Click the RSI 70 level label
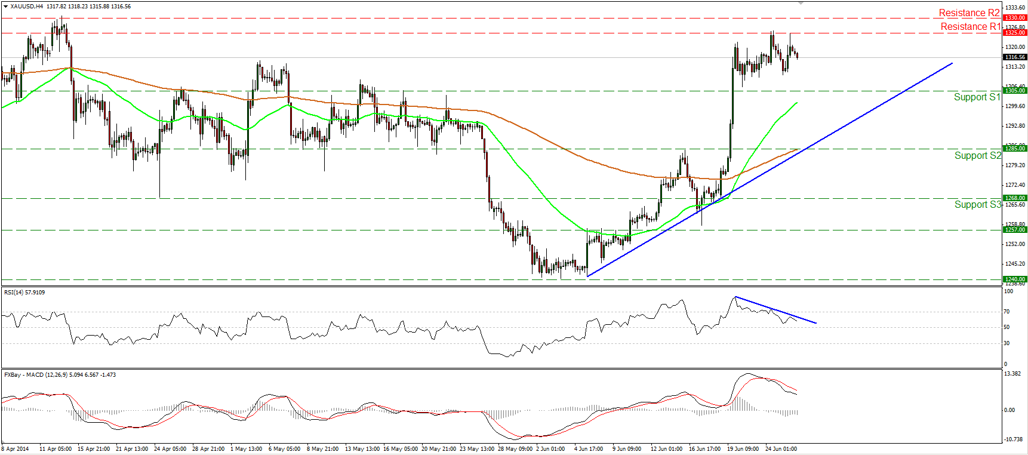 point(1007,312)
